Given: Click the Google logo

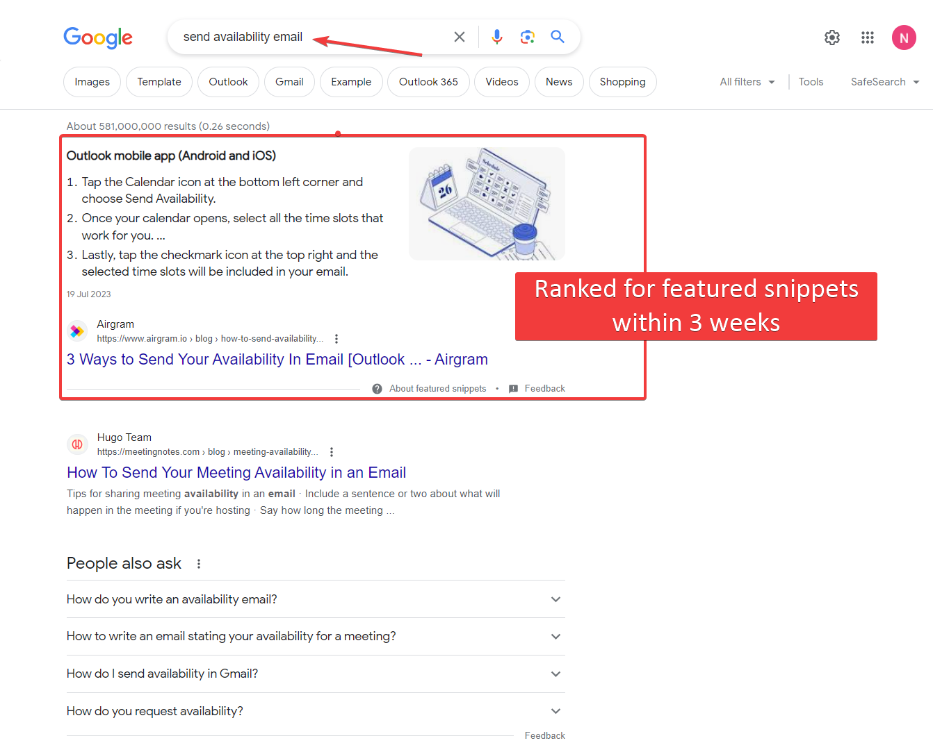Looking at the screenshot, I should (98, 37).
